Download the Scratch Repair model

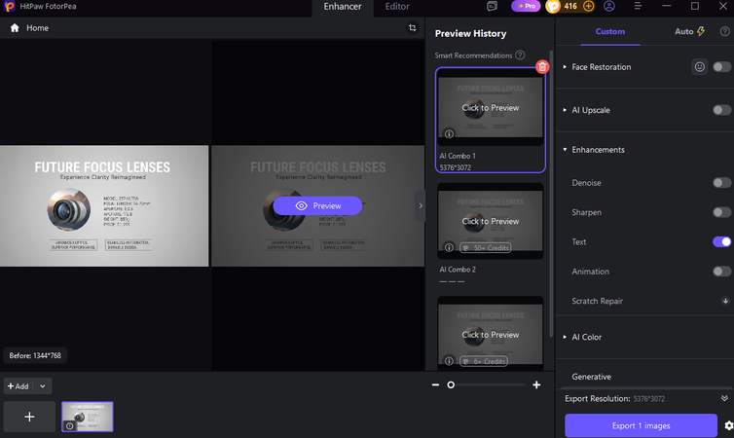pos(725,301)
